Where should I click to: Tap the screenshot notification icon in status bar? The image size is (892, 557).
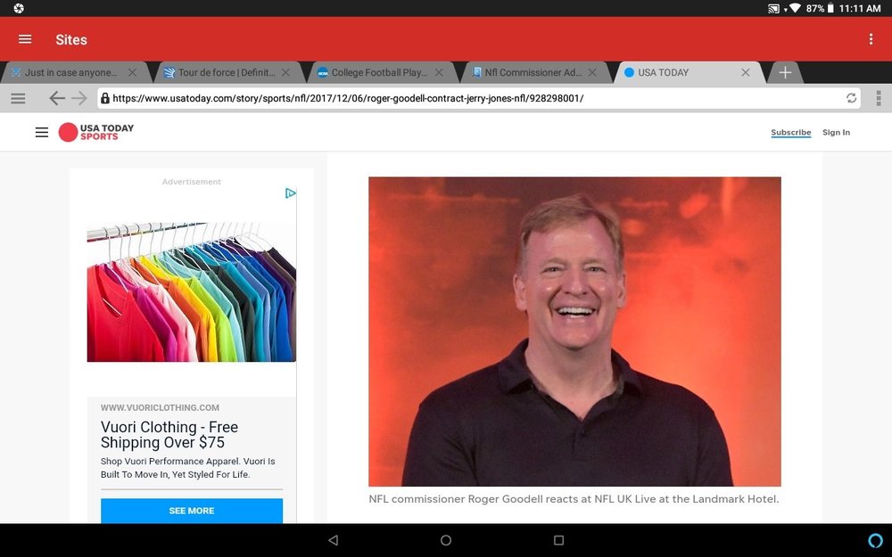pos(19,8)
